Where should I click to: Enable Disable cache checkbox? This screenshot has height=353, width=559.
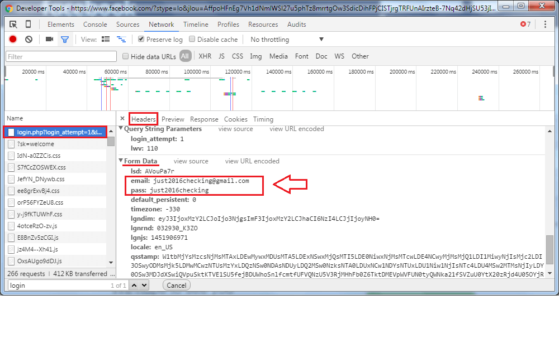coord(192,38)
